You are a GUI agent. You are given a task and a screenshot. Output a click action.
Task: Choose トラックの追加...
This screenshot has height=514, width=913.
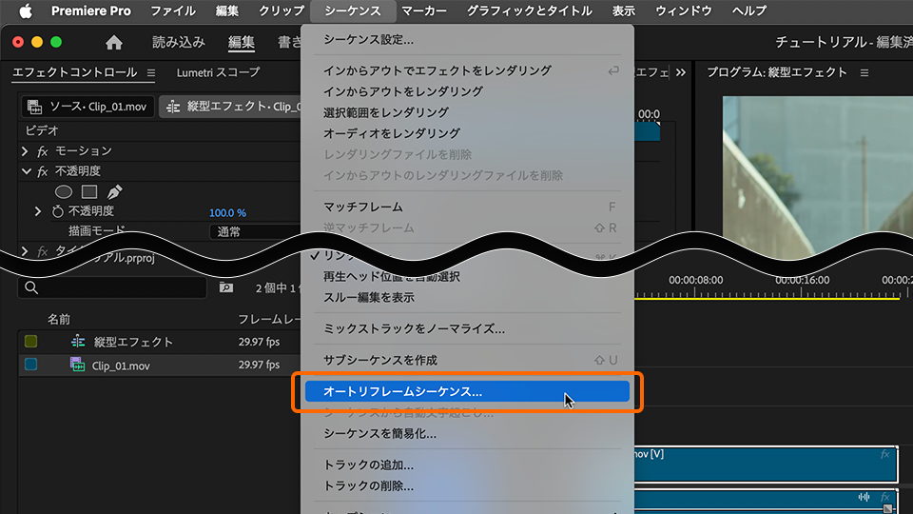[x=468, y=465]
